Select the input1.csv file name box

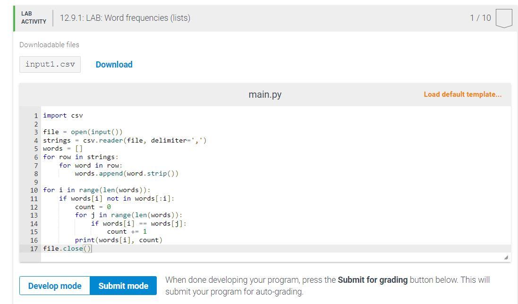tap(50, 65)
